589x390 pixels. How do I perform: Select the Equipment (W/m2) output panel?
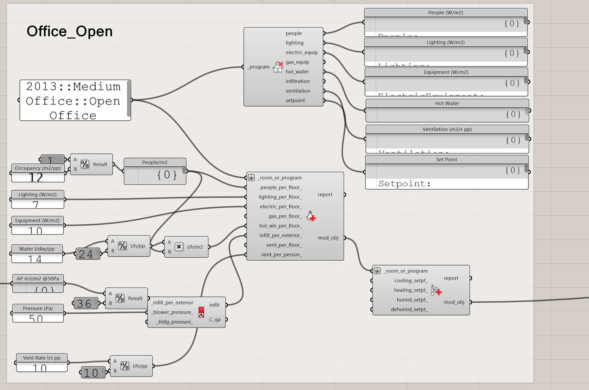446,82
